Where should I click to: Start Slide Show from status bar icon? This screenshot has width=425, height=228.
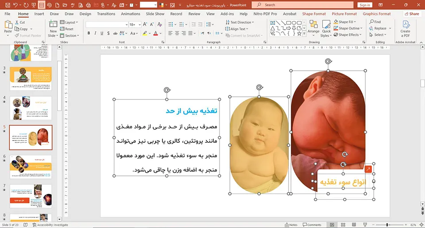click(365, 225)
